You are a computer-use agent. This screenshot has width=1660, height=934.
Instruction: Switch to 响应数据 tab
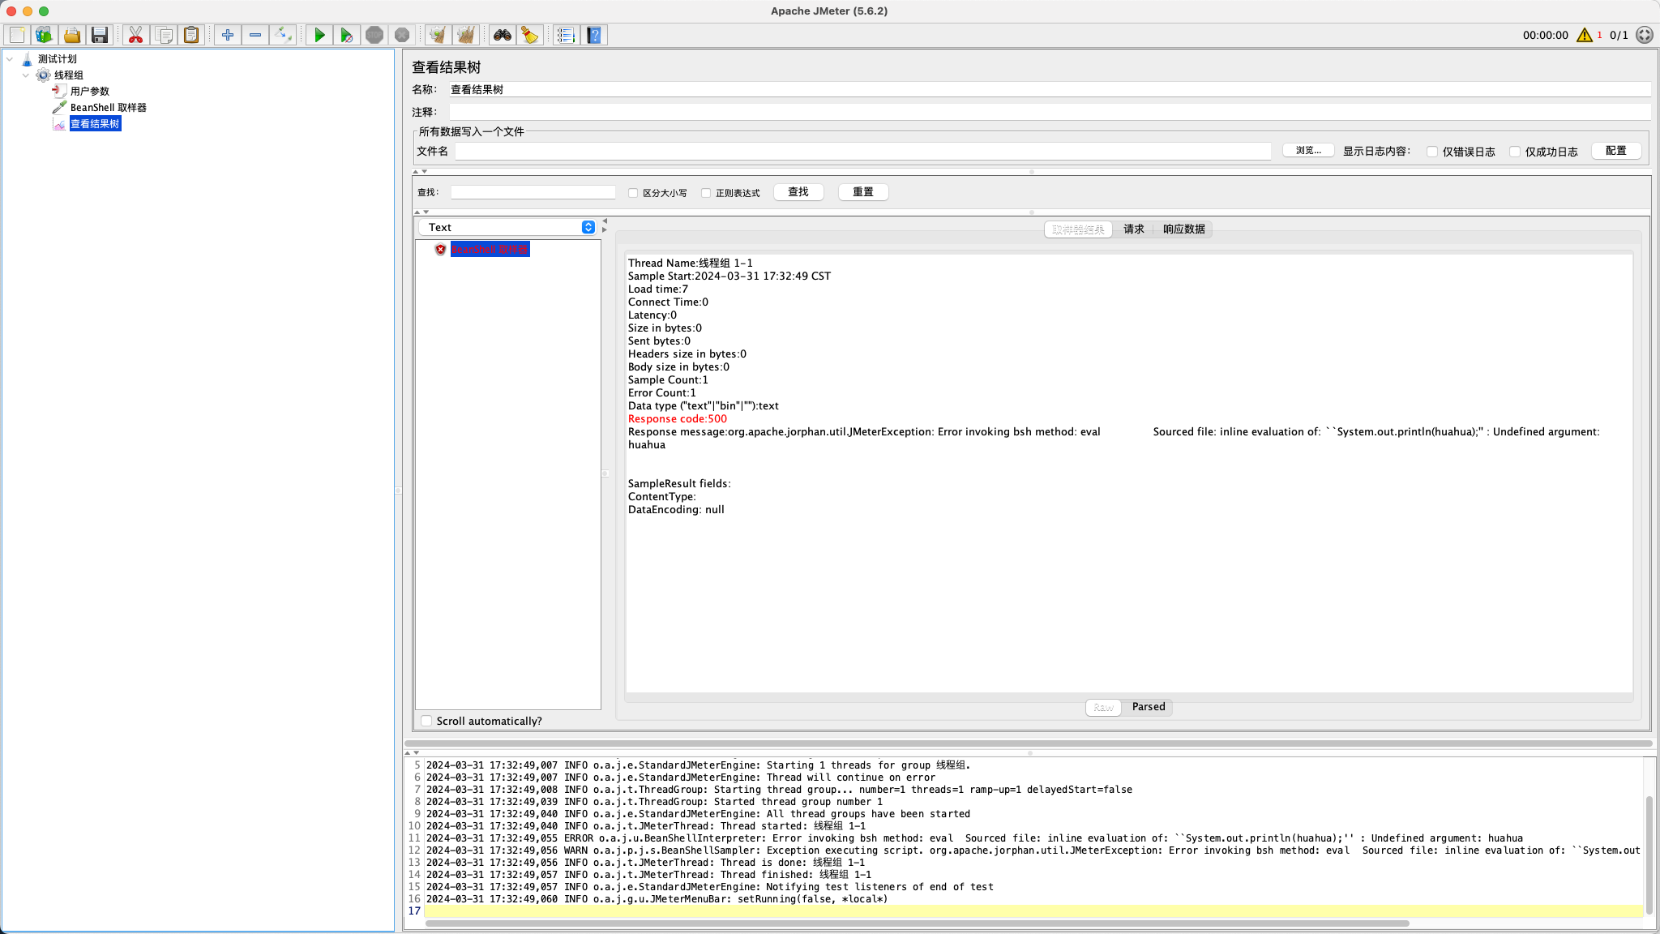(1183, 229)
